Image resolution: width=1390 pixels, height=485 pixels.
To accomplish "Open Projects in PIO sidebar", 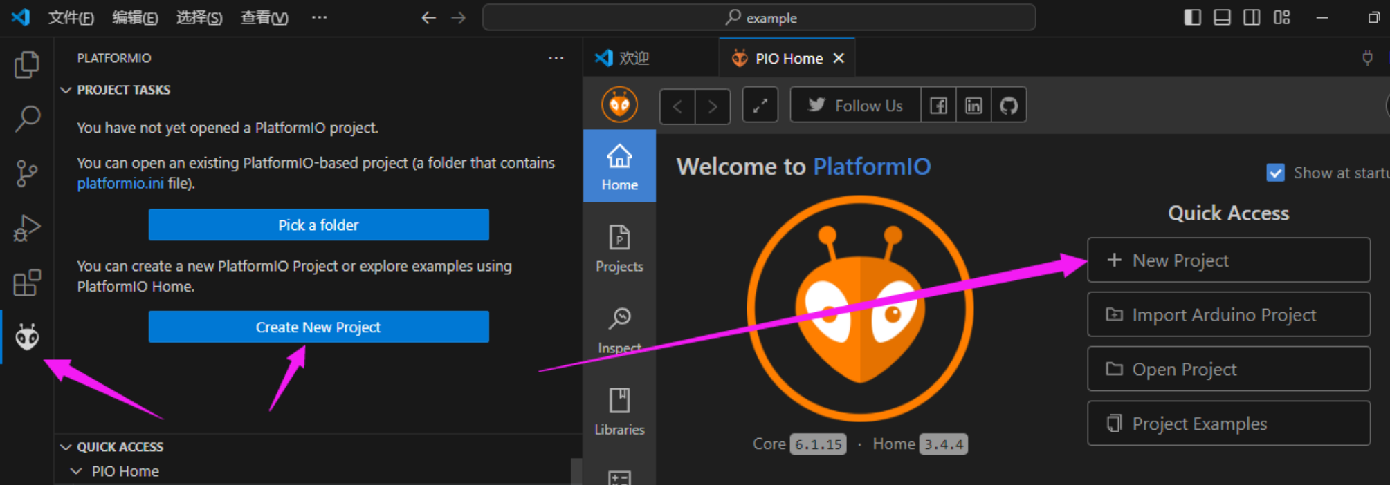I will pyautogui.click(x=619, y=248).
